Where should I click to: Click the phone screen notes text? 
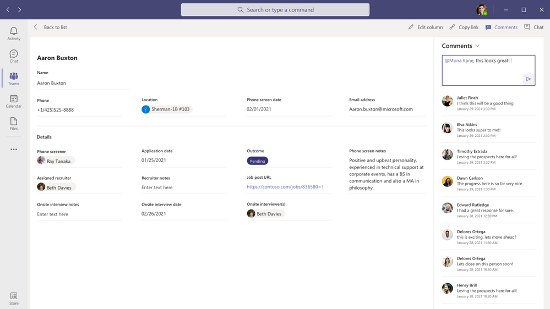pos(386,174)
